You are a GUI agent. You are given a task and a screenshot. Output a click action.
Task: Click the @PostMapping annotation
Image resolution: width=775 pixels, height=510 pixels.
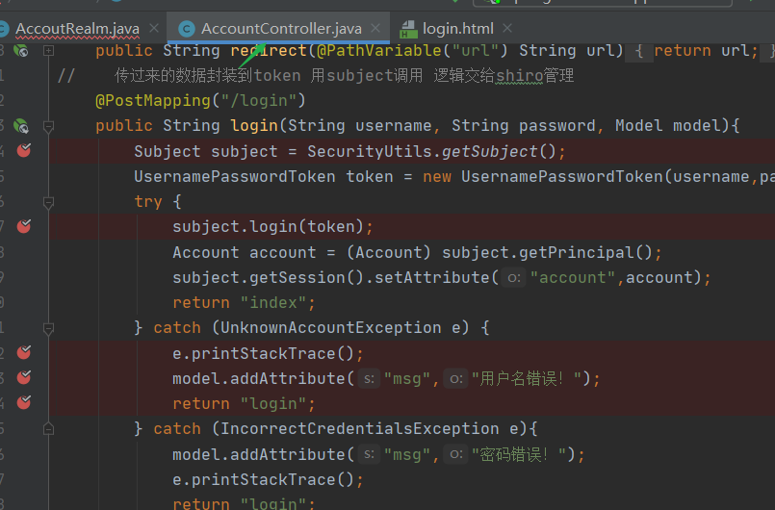[x=153, y=101]
